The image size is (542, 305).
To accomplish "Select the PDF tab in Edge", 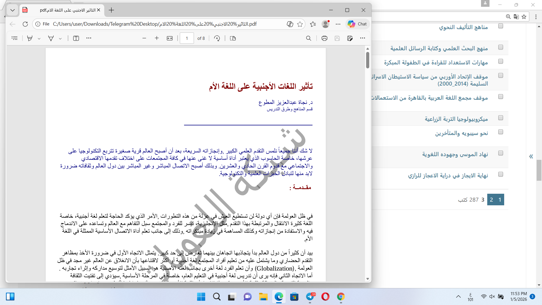I will 62,10.
